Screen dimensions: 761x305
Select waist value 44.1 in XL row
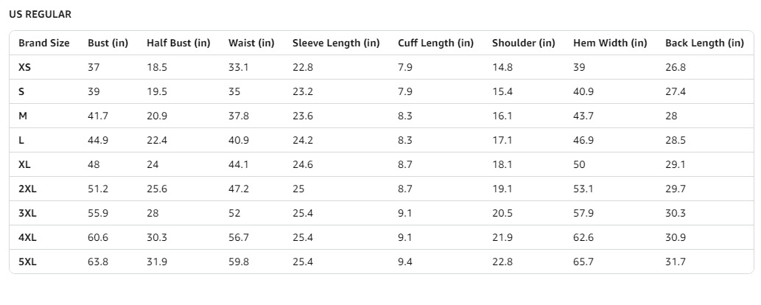[x=239, y=164]
